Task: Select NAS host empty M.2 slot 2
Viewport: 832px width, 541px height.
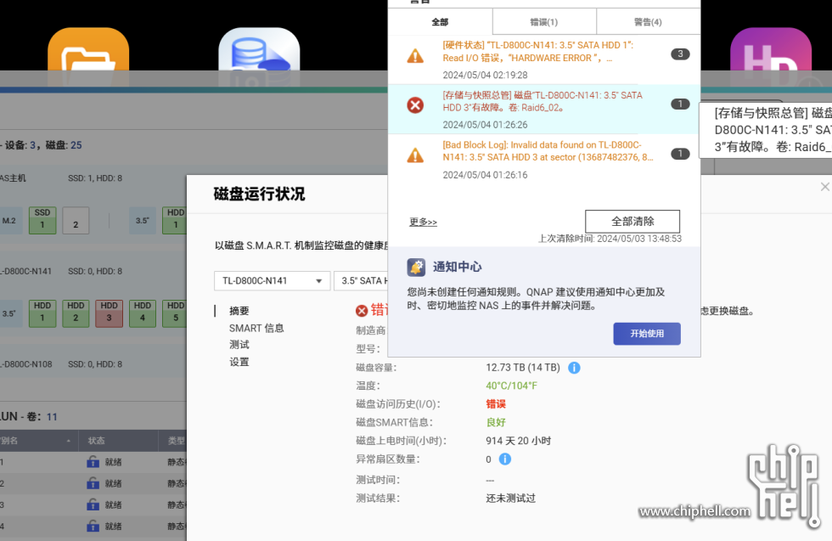Action: 76,220
